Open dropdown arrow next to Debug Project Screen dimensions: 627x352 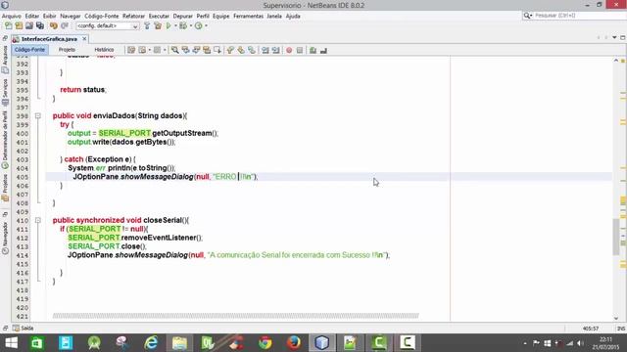[191, 26]
